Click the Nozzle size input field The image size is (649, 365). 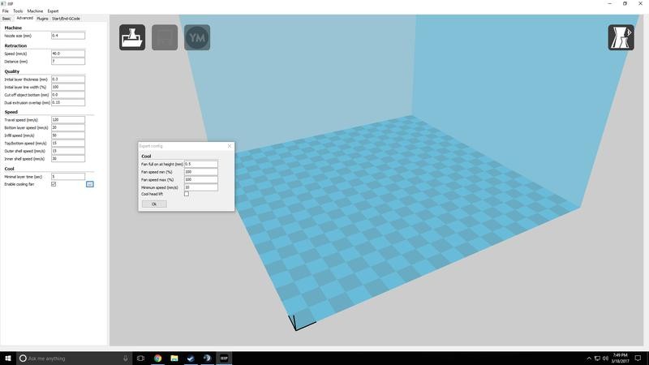68,36
